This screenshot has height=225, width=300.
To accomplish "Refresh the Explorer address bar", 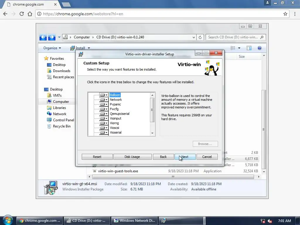I will (200, 37).
